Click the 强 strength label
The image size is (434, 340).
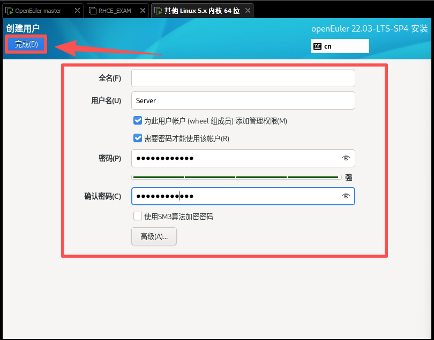pyautogui.click(x=349, y=177)
